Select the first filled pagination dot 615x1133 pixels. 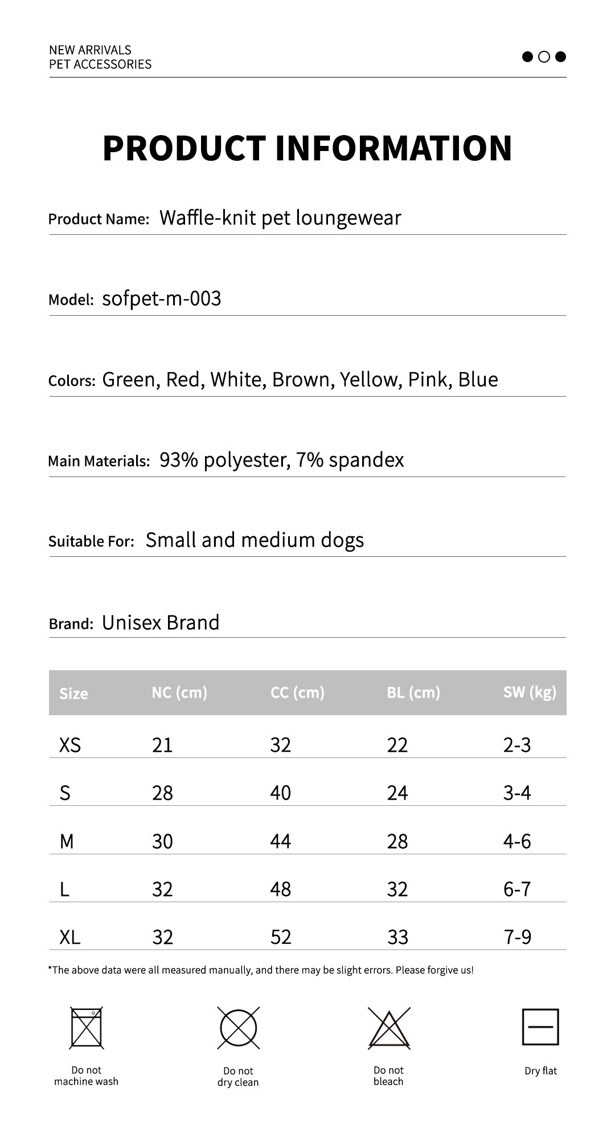(527, 56)
